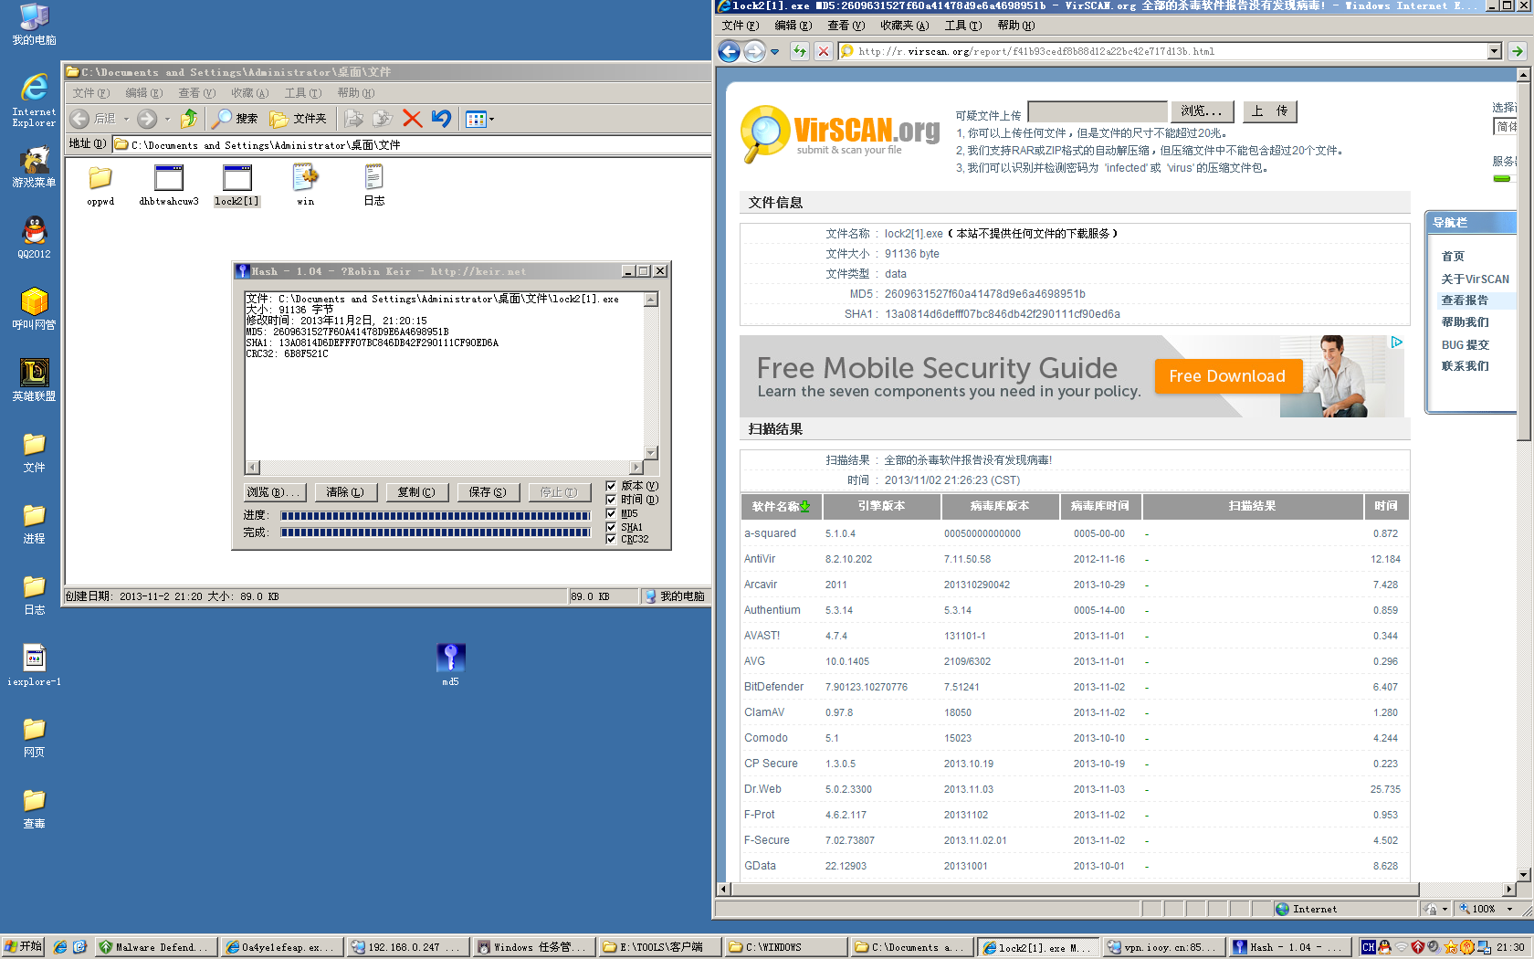The width and height of the screenshot is (1534, 959).
Task: Open 关于VirSCAN link in sidebar
Action: [x=1476, y=279]
